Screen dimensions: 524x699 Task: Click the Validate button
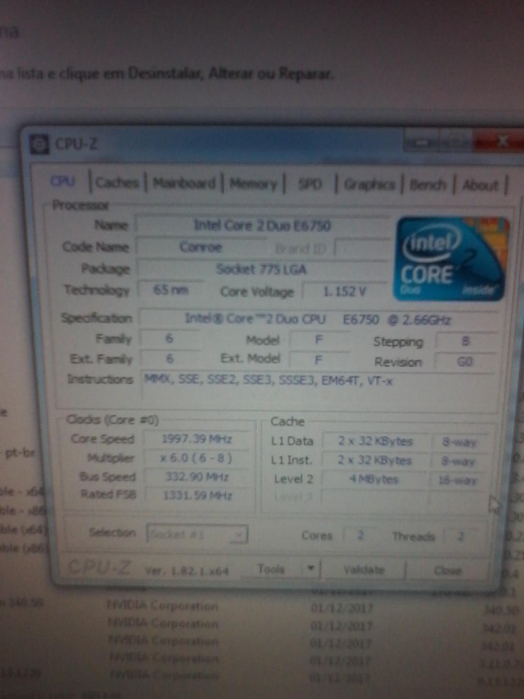tap(364, 570)
